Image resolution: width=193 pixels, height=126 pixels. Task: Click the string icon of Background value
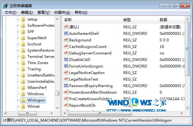click(x=66, y=40)
